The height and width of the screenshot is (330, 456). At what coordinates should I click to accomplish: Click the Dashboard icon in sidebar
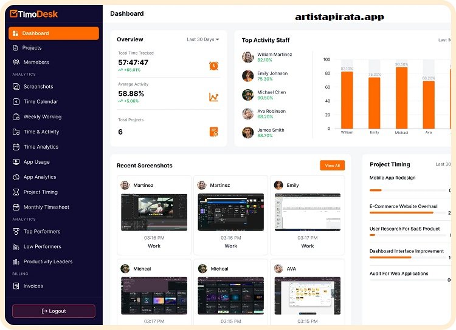click(x=16, y=33)
